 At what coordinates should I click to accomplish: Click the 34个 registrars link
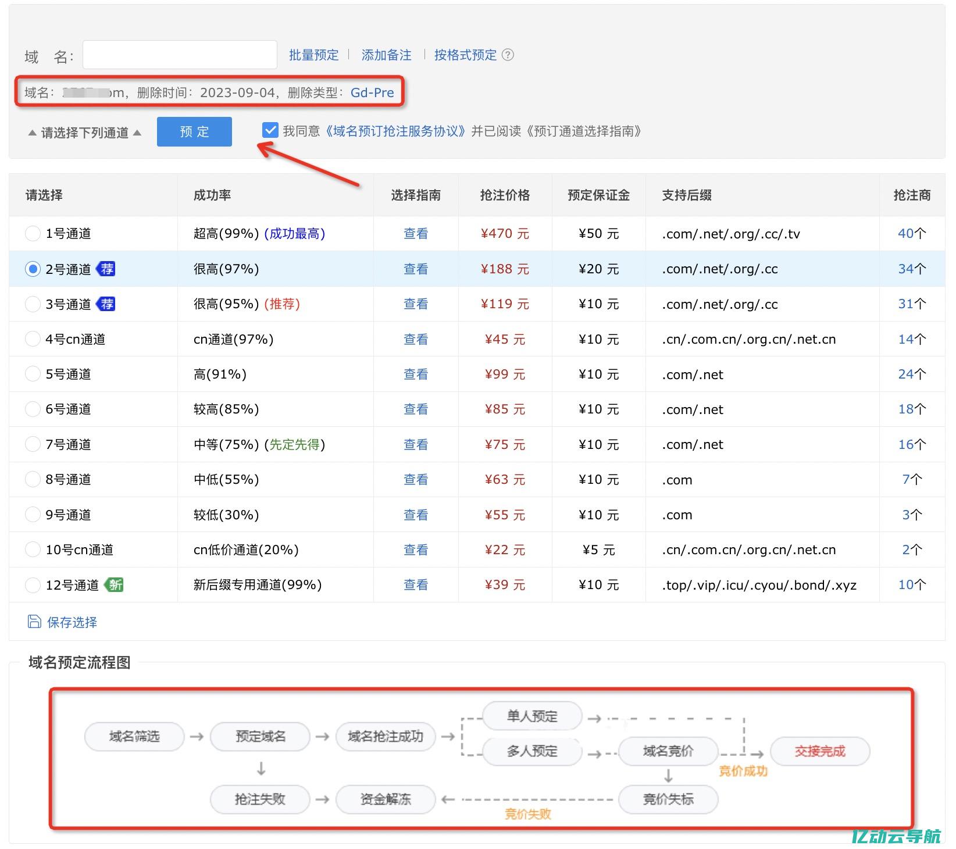tap(912, 269)
